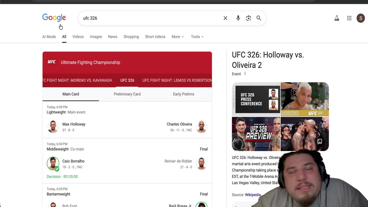Screen dimensions: 368x207
Task: Select the All results tab
Action: point(64,37)
